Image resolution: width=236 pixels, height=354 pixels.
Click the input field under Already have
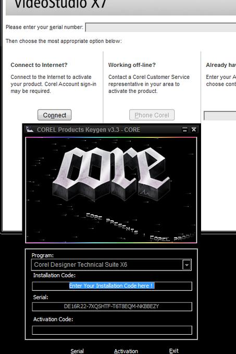click(220, 115)
